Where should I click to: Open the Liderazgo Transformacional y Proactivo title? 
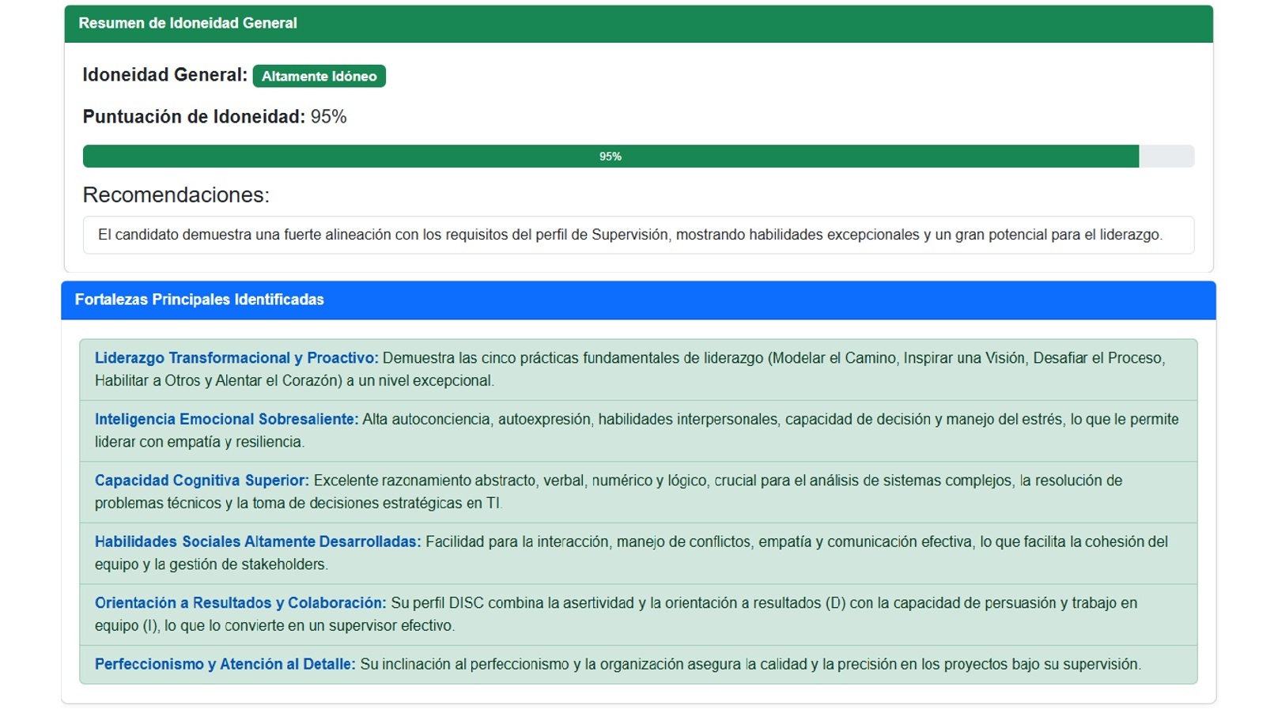[x=236, y=358]
